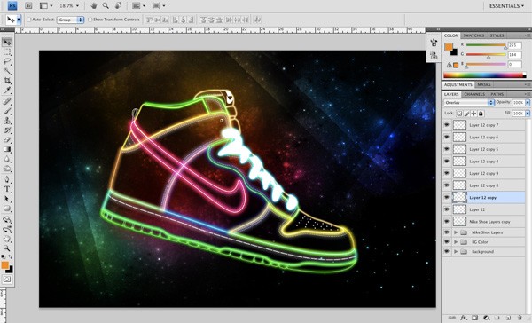Select the Rectangular Marquee tool

pos(7,52)
